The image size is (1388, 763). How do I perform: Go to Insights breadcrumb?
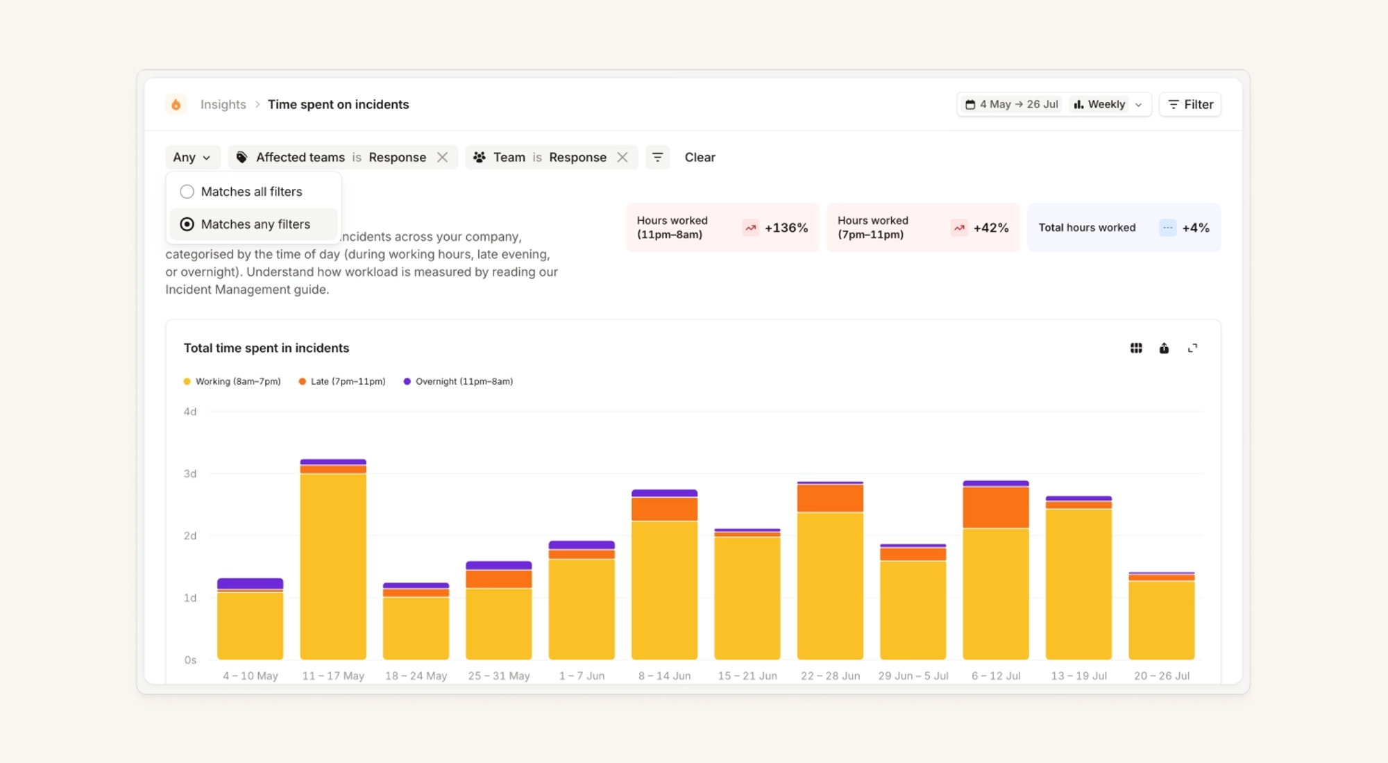223,104
